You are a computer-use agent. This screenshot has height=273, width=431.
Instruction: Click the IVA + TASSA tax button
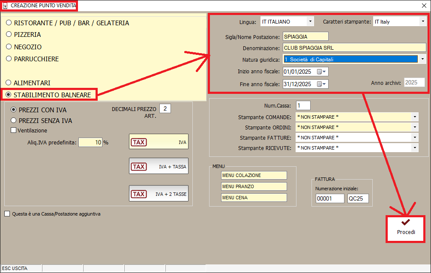point(159,166)
